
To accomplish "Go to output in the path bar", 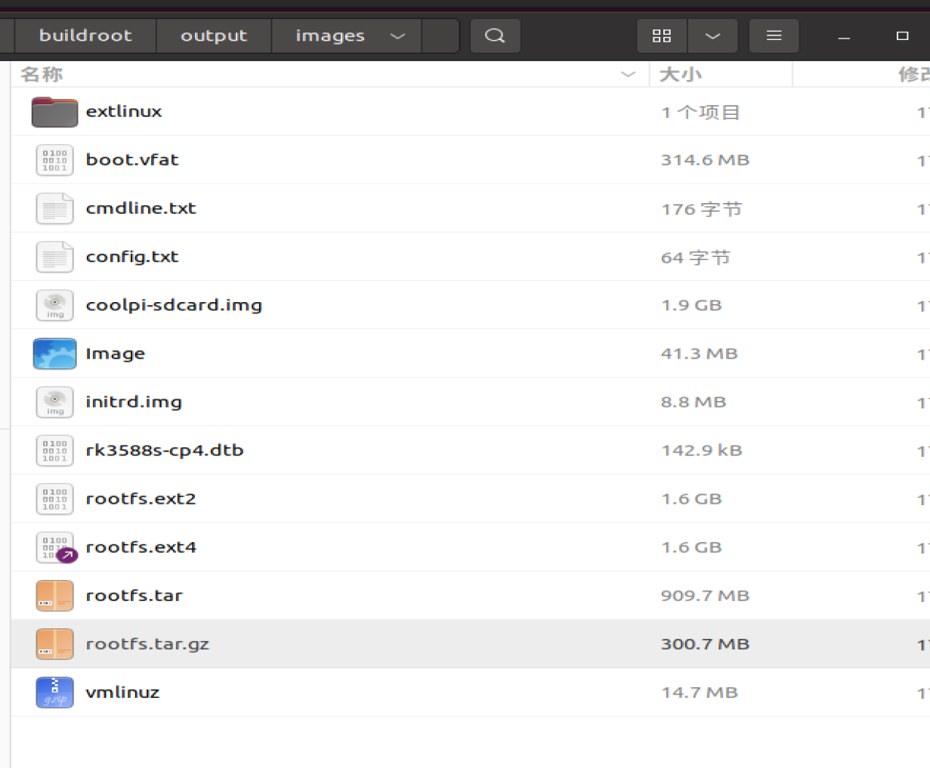I will [x=214, y=35].
